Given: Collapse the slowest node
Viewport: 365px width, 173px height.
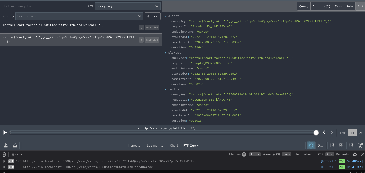Looking at the screenshot, I should (166, 53).
